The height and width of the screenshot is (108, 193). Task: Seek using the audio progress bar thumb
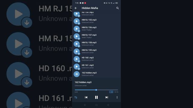click(x=96, y=90)
